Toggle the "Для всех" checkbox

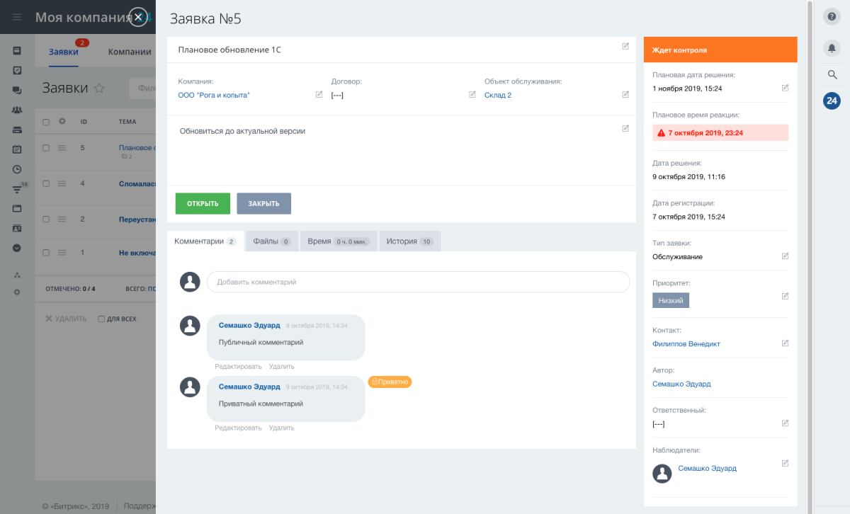point(102,319)
